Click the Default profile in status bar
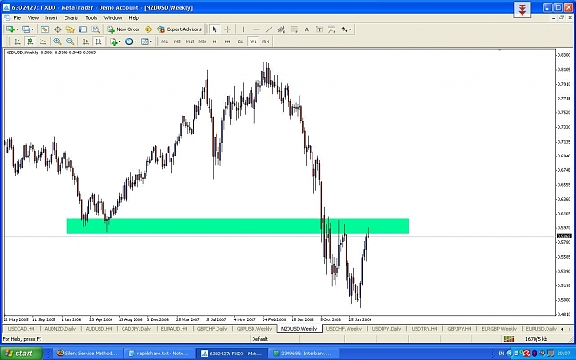 pyautogui.click(x=260, y=339)
